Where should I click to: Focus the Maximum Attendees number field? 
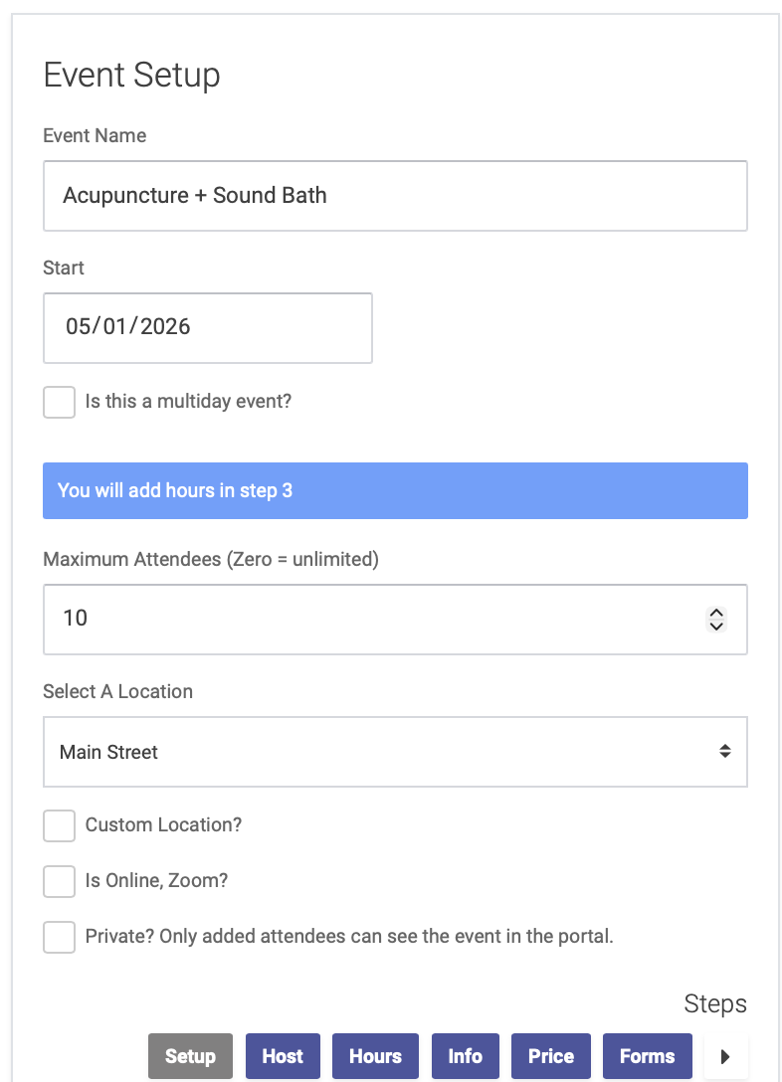[x=368, y=620]
